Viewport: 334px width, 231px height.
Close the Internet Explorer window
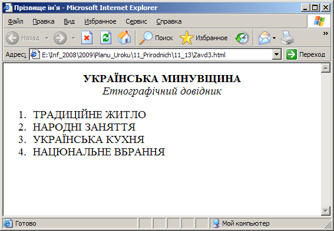(x=326, y=8)
